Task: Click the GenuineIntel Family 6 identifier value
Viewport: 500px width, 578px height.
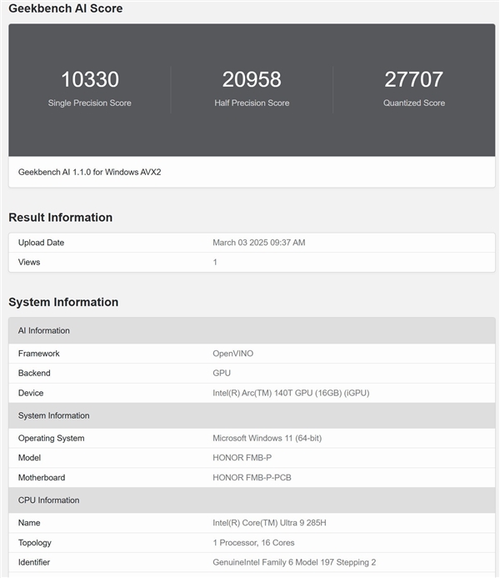Action: click(294, 562)
